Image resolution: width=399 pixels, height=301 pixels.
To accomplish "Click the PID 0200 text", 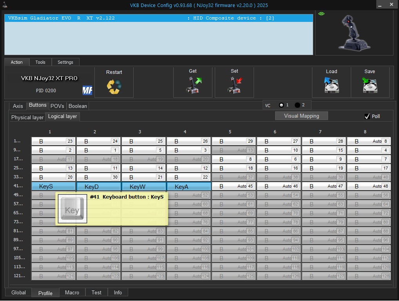I will pyautogui.click(x=46, y=91).
